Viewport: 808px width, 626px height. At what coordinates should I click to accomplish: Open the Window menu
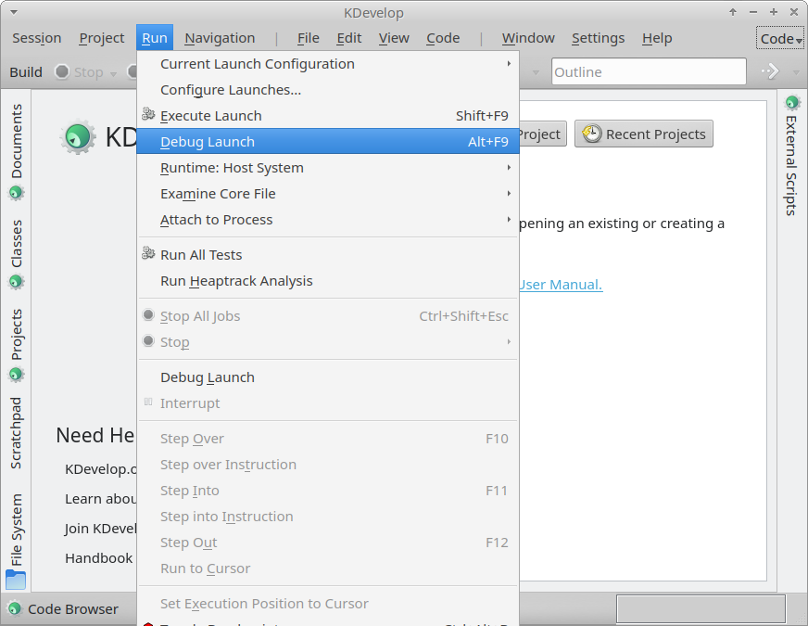pos(528,38)
